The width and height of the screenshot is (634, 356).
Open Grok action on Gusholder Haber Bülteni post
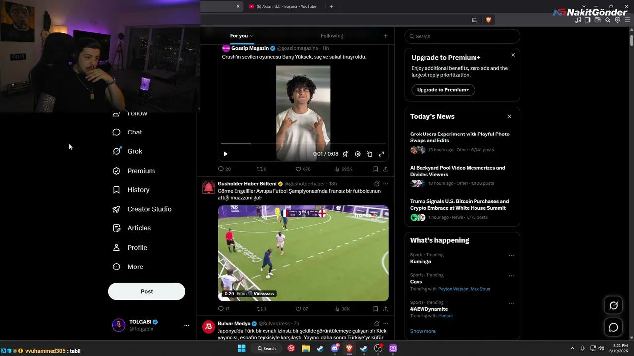(x=377, y=184)
